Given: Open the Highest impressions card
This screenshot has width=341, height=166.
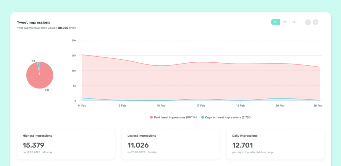Looking at the screenshot, I should click(66, 144).
